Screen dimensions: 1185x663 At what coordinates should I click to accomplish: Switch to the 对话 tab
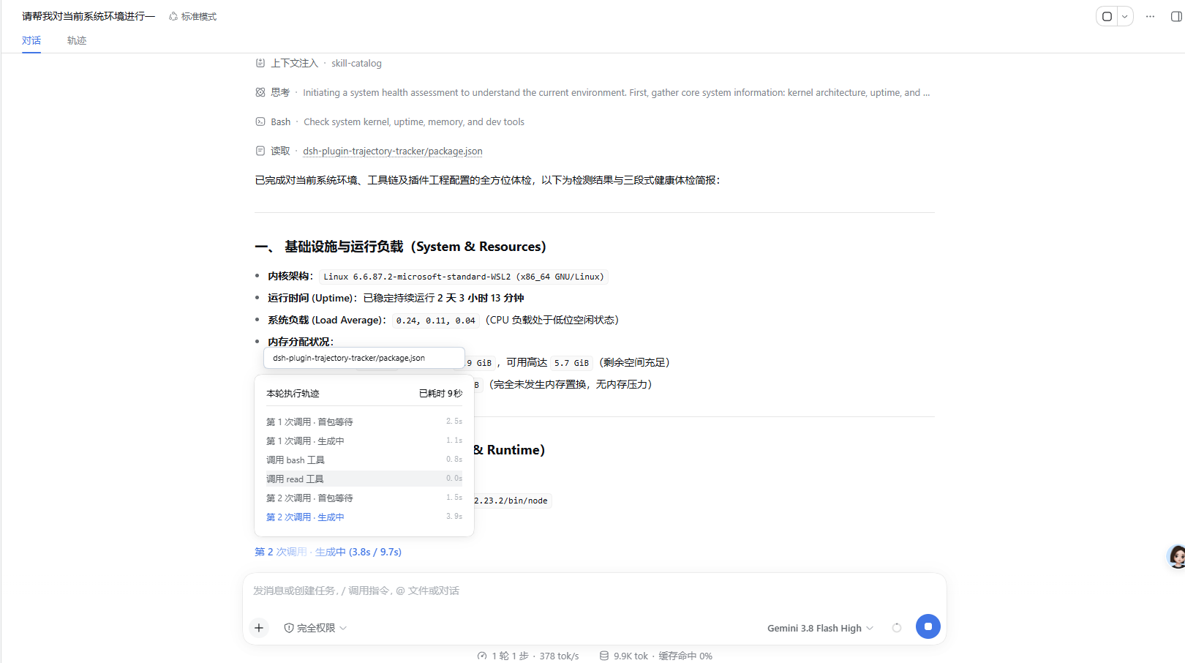tap(31, 40)
